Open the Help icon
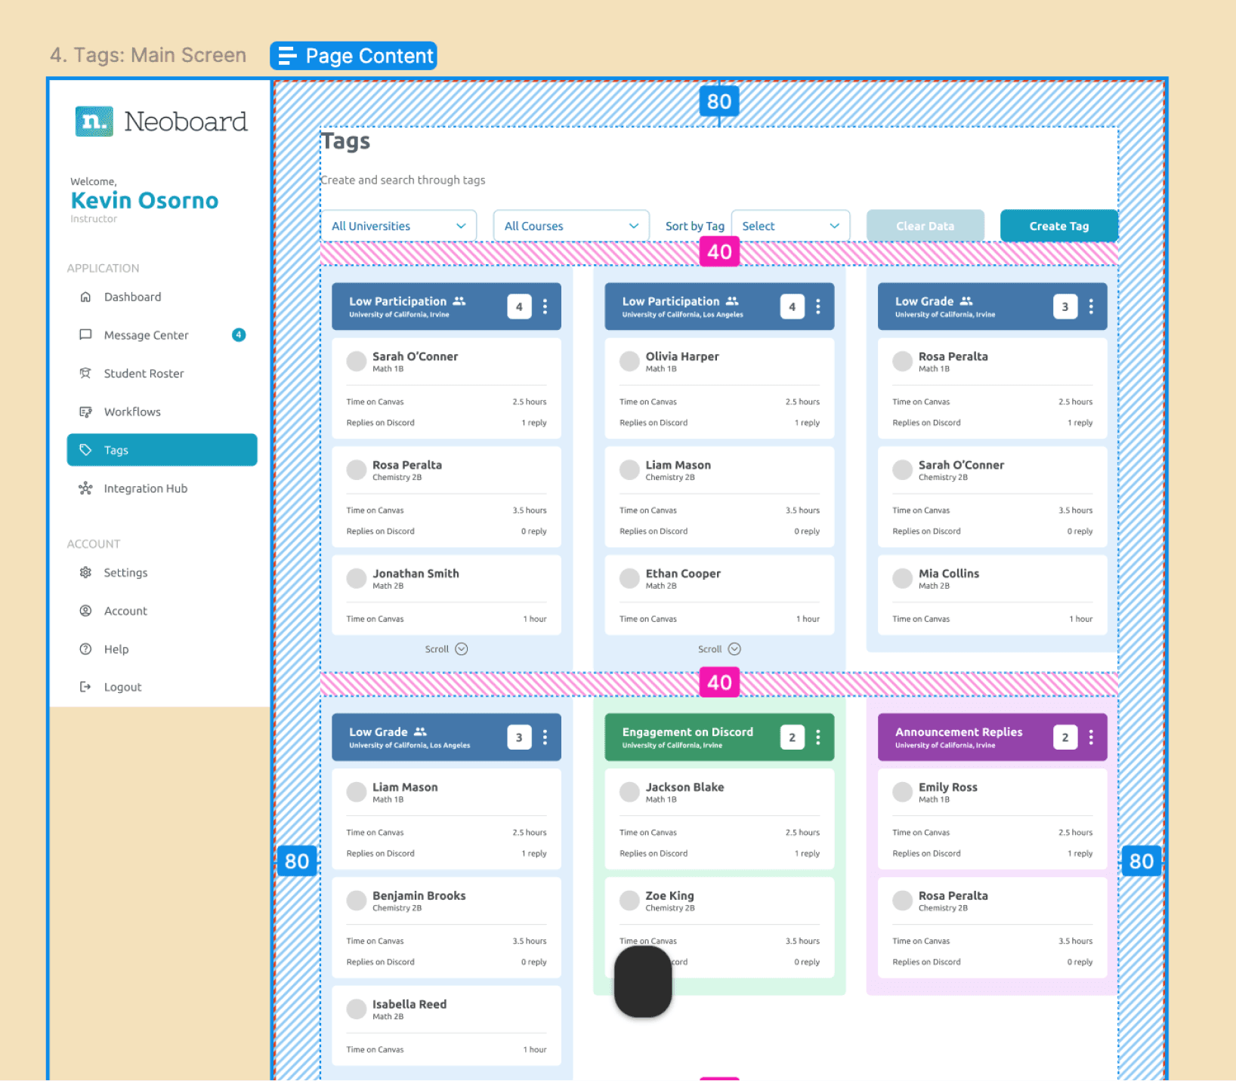 85,648
